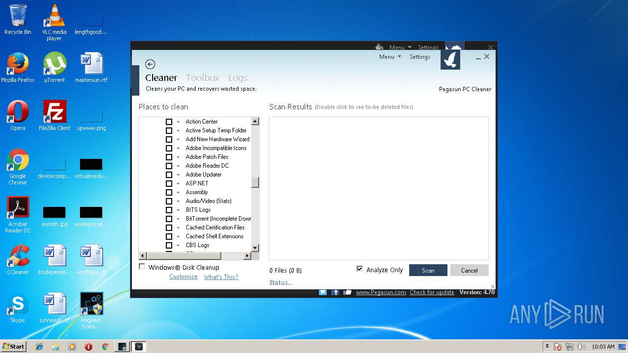Show hidden icons in system tray
Viewport: 628px width, 353px height.
click(547, 346)
